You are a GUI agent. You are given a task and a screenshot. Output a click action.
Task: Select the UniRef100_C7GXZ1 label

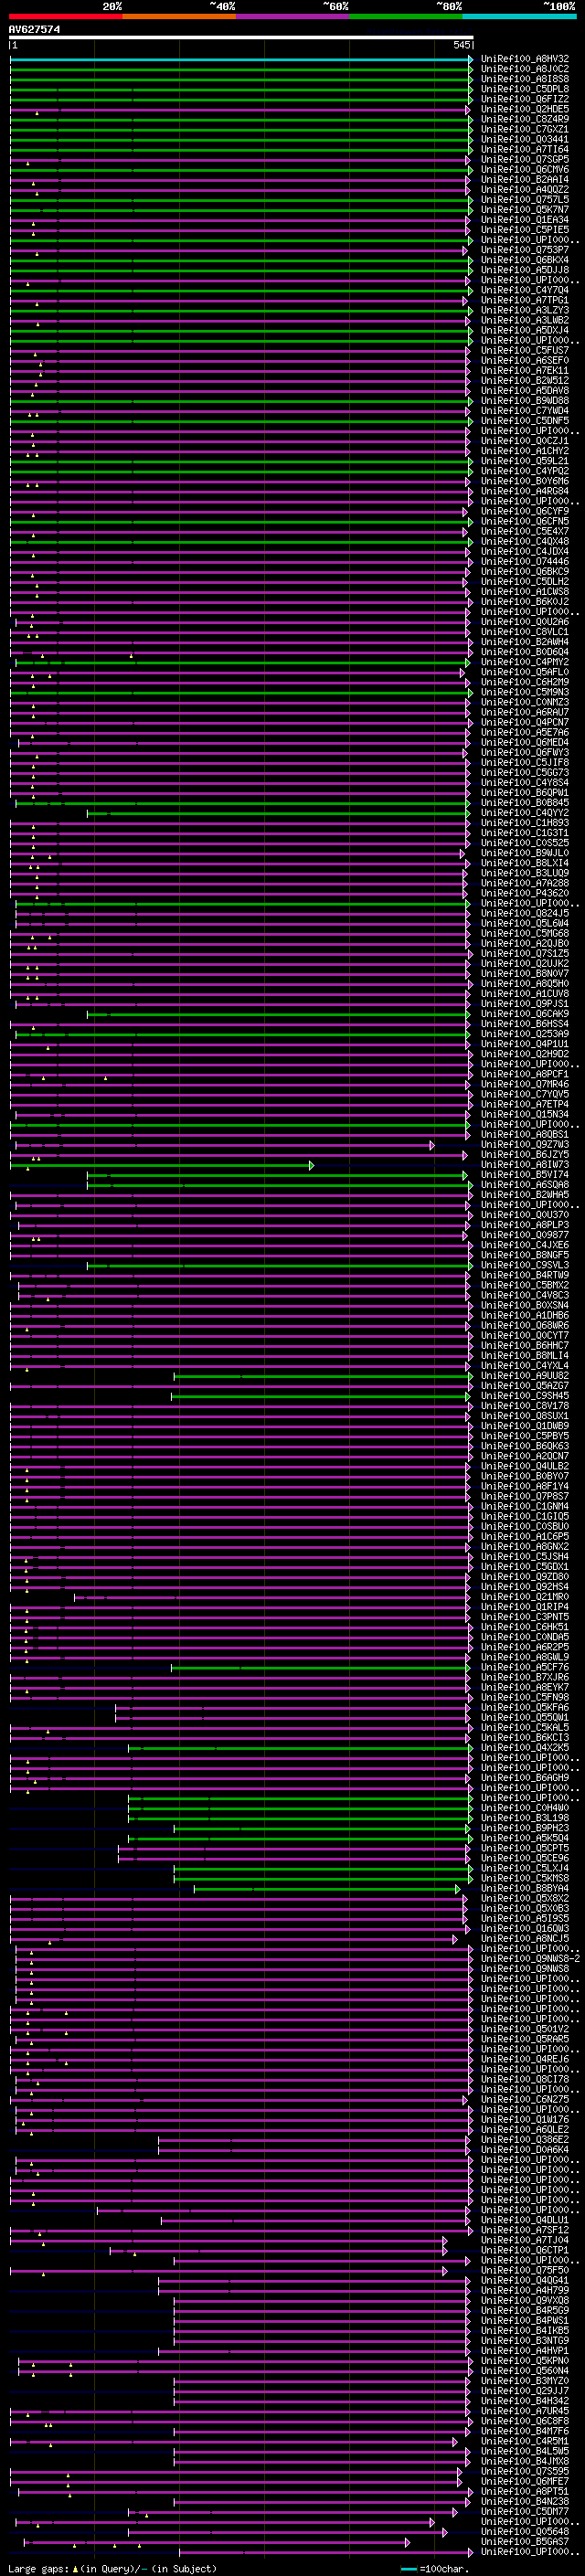click(525, 129)
